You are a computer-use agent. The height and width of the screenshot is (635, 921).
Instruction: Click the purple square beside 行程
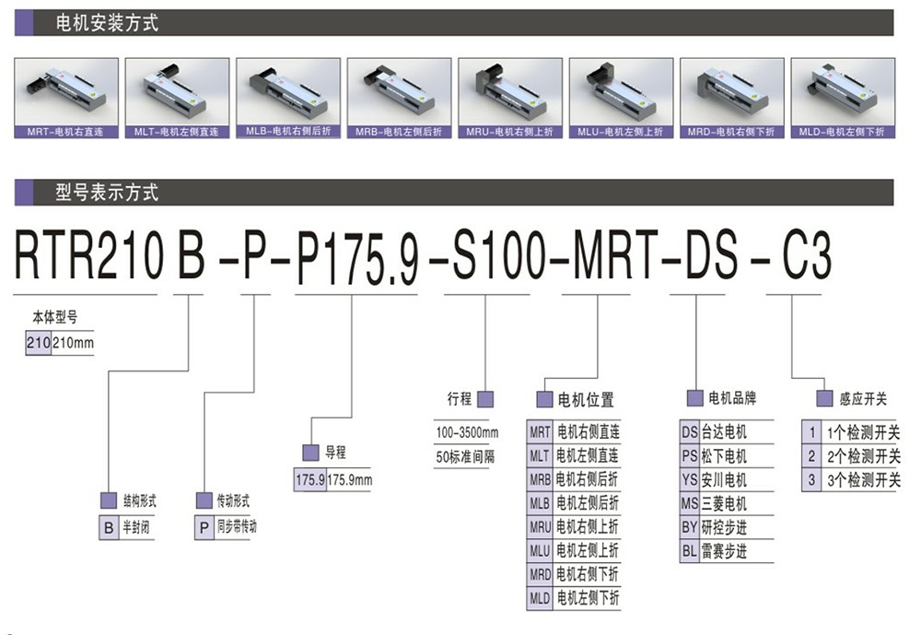tap(485, 399)
